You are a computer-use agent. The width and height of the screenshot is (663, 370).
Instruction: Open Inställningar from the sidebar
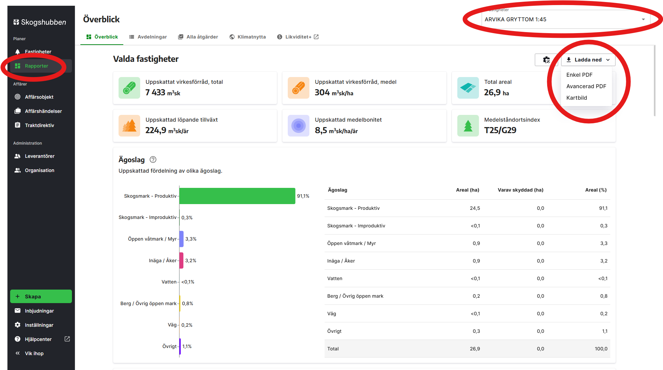[39, 325]
